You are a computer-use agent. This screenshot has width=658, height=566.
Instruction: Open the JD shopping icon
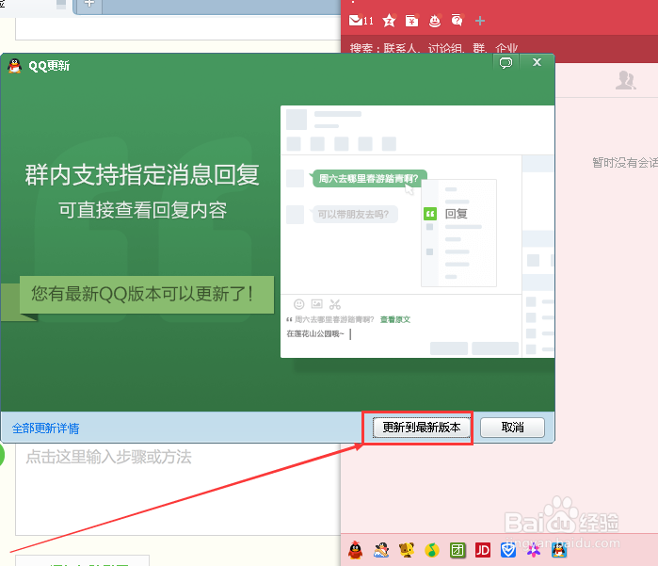point(483,550)
